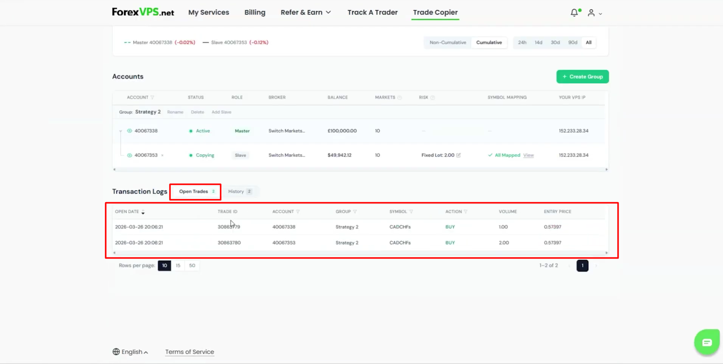Screen dimensions: 723x364
Task: Expand the profile menu chevron
Action: click(600, 14)
